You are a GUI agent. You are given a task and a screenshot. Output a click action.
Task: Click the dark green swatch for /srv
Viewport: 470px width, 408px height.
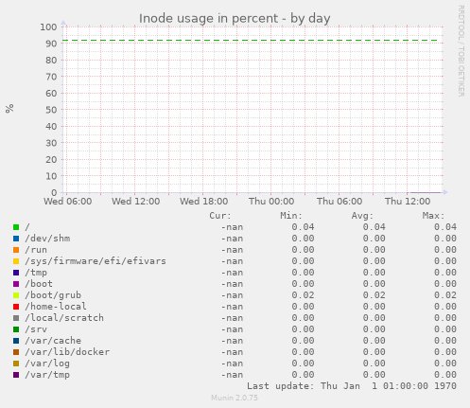click(16, 329)
